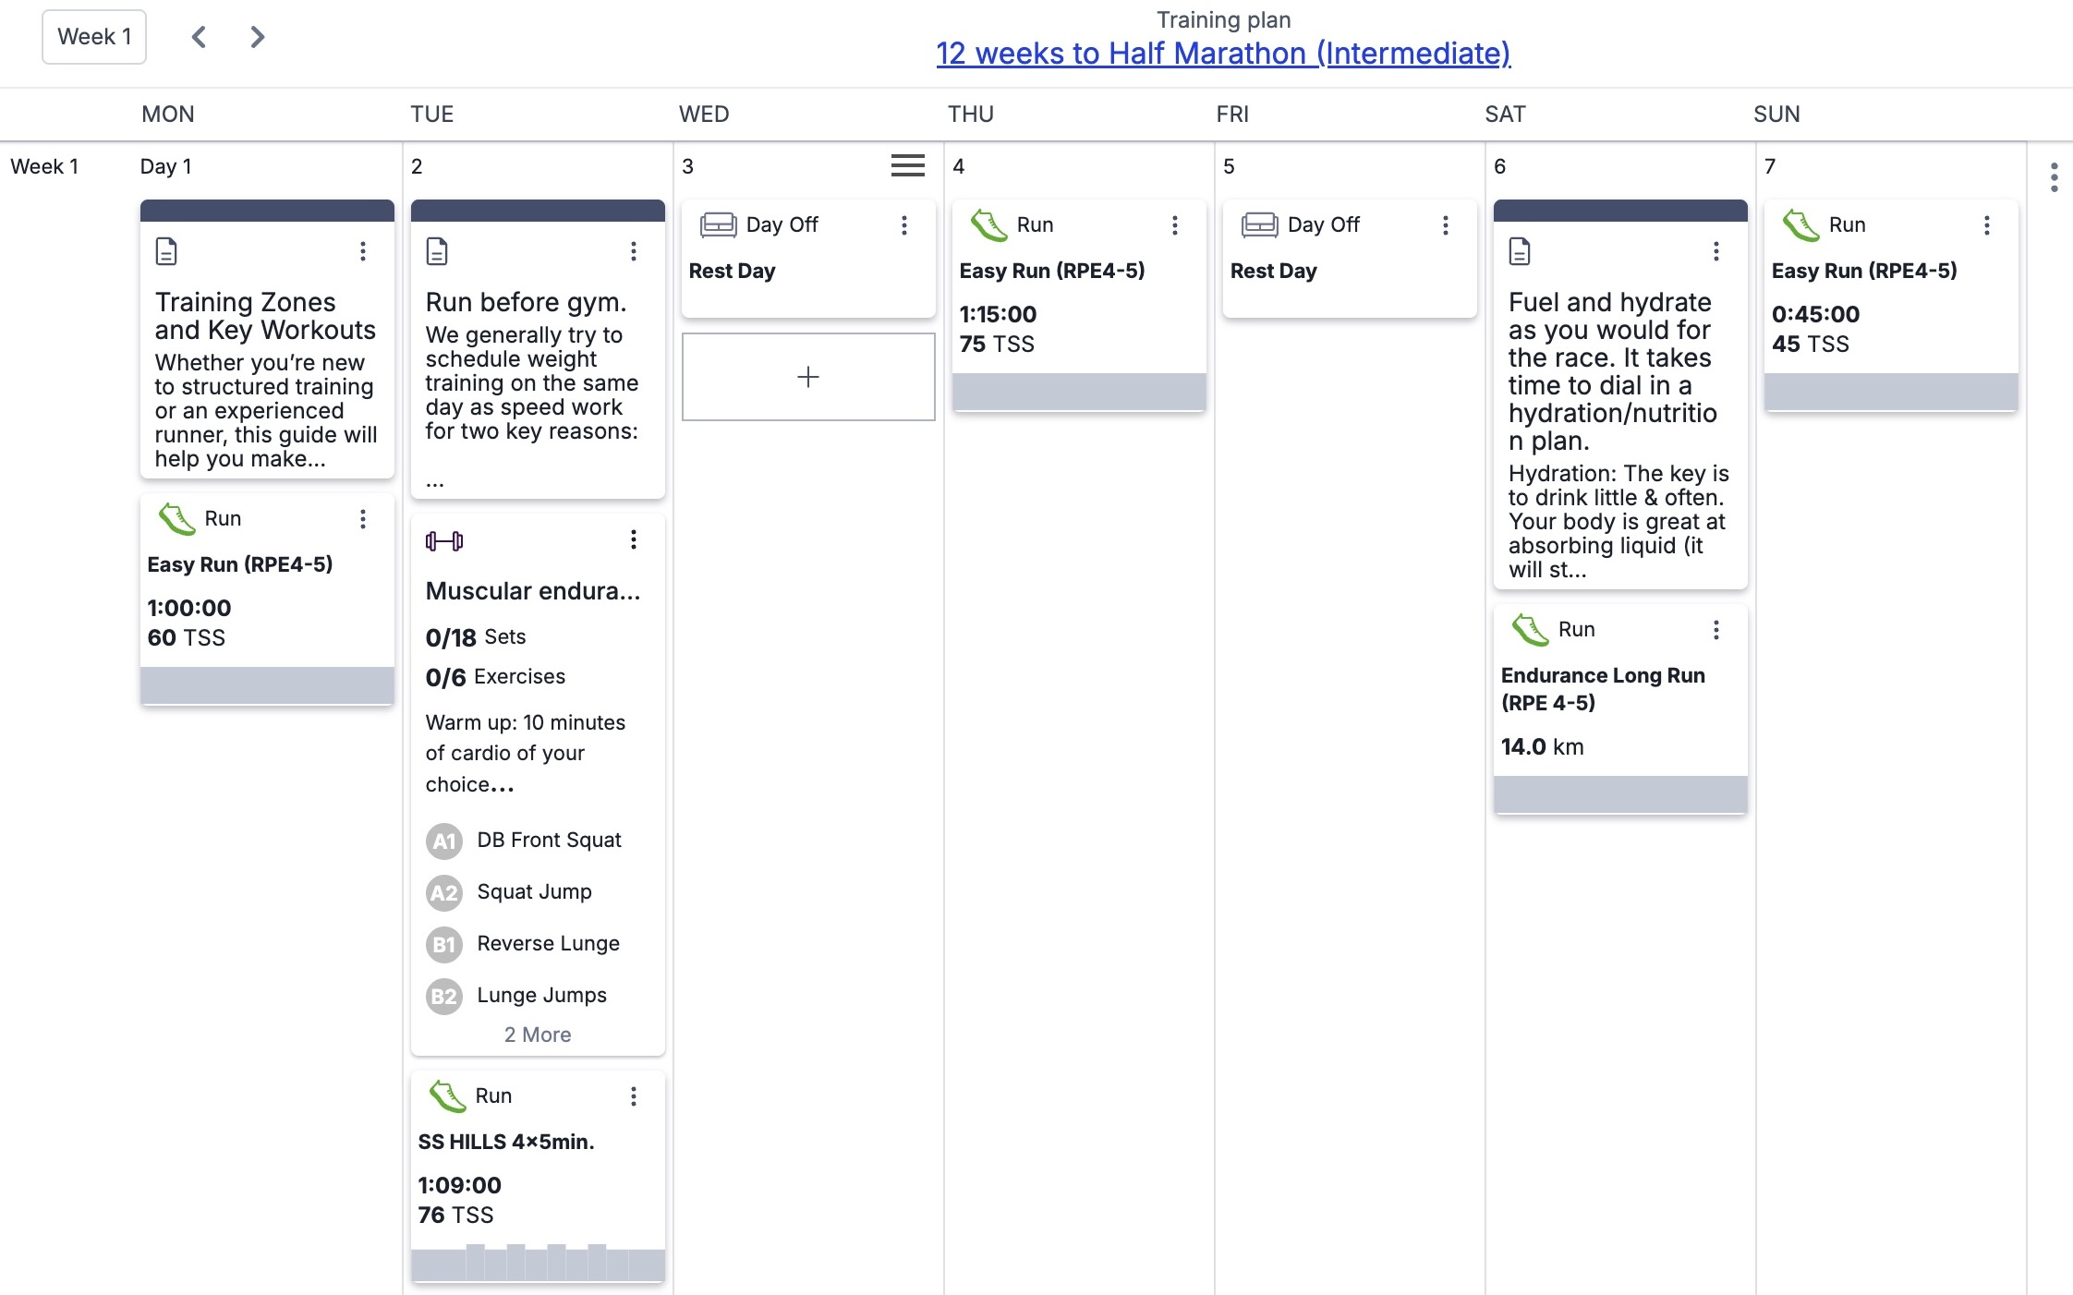Click the bed icon on Wednesday Day Off
Viewport: 2073px width, 1295px height.
click(x=718, y=224)
